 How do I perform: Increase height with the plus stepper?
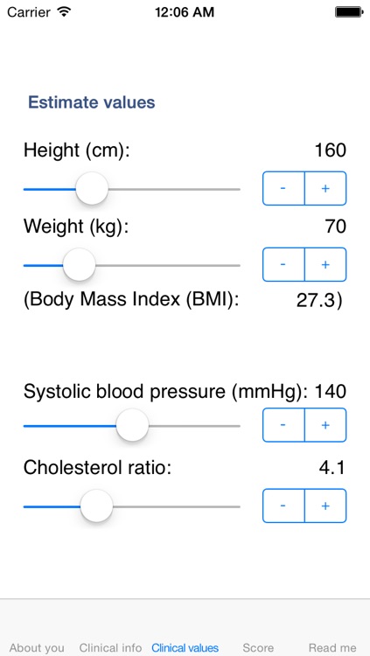tap(325, 188)
